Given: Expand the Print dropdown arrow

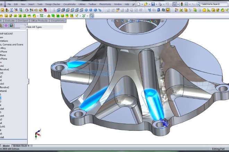Looking at the screenshot, I should pos(163,4).
